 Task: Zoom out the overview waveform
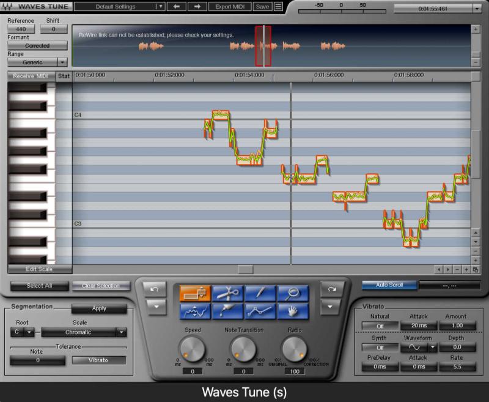[x=476, y=62]
